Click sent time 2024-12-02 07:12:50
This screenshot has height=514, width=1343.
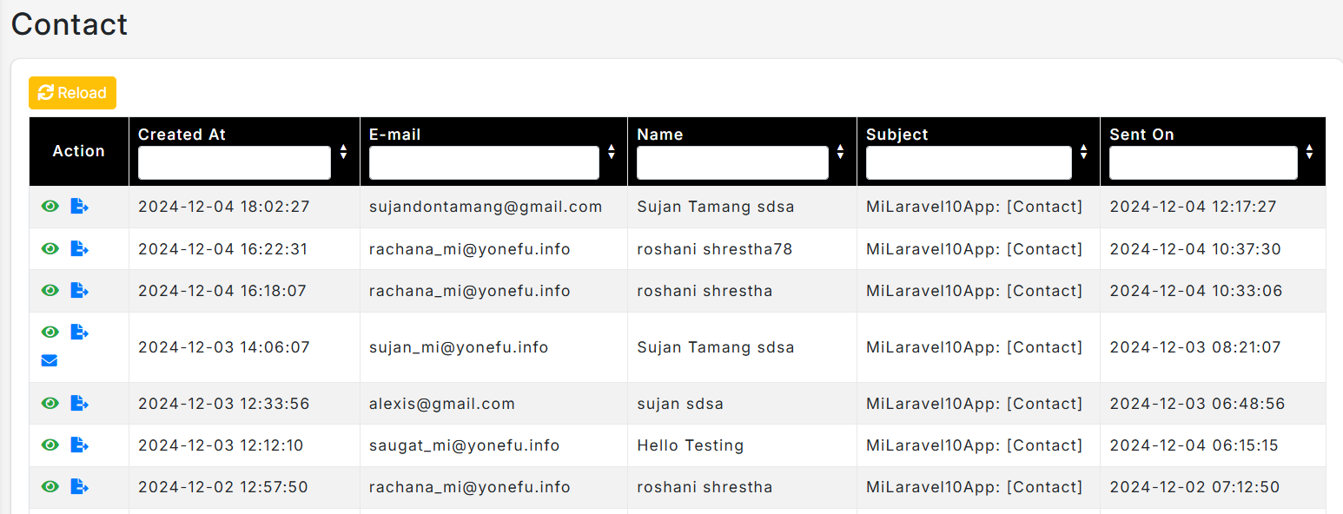point(1195,487)
